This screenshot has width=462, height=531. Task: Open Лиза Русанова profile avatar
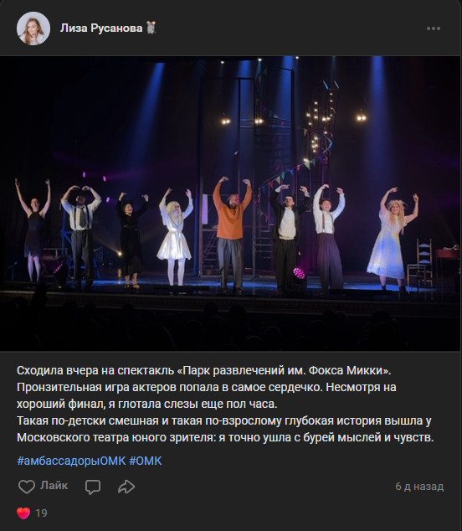click(x=33, y=28)
